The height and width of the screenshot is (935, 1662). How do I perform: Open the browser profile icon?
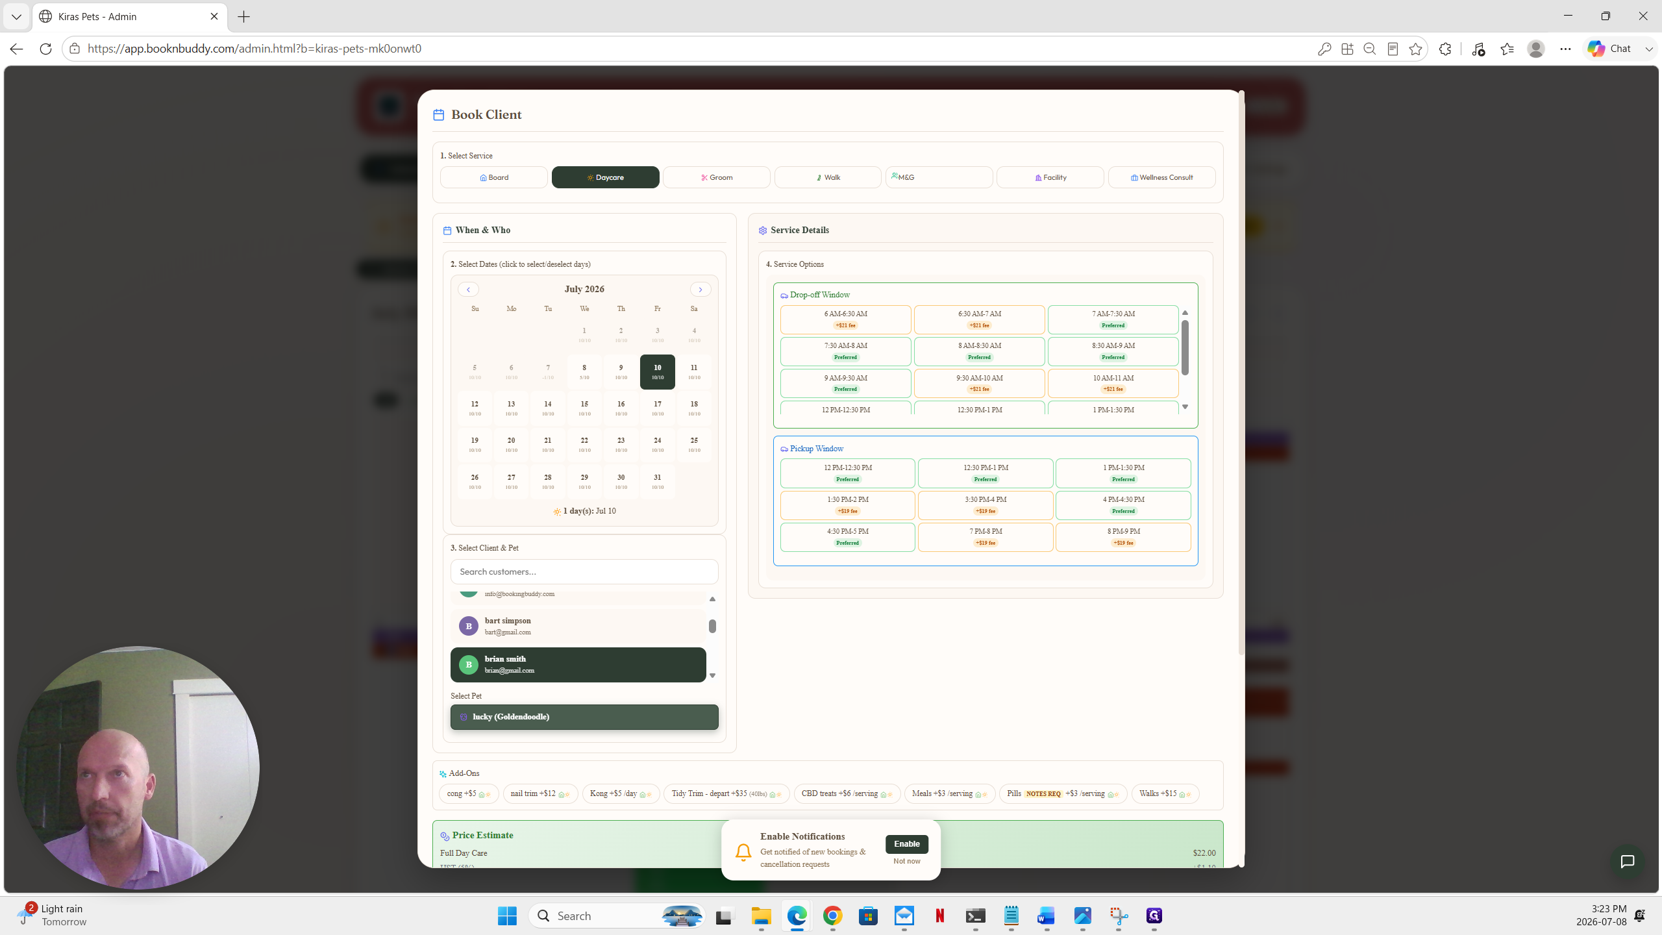point(1535,49)
